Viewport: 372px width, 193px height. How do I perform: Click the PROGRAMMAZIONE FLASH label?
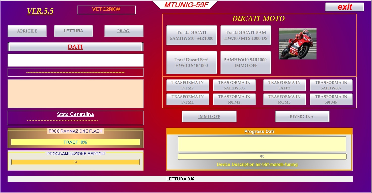tap(75, 131)
